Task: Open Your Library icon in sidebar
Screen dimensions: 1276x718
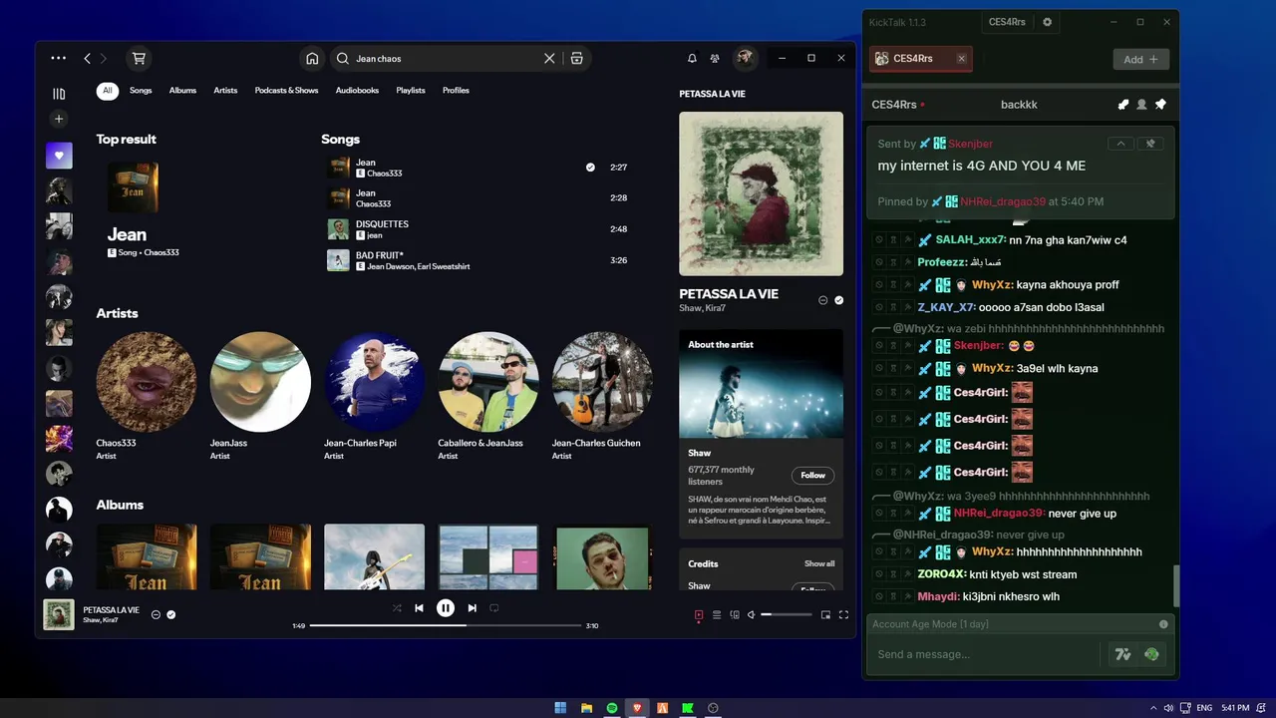Action: point(59,94)
